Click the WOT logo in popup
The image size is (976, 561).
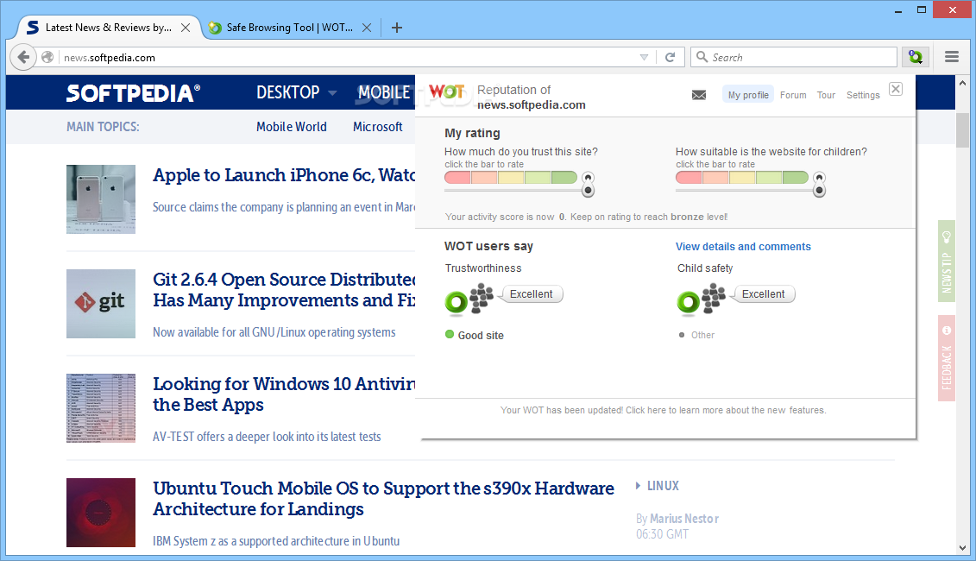tap(446, 91)
